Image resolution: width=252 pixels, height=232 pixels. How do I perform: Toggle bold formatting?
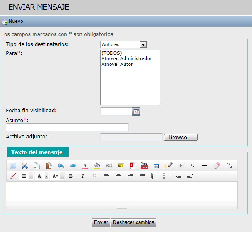tap(71, 176)
